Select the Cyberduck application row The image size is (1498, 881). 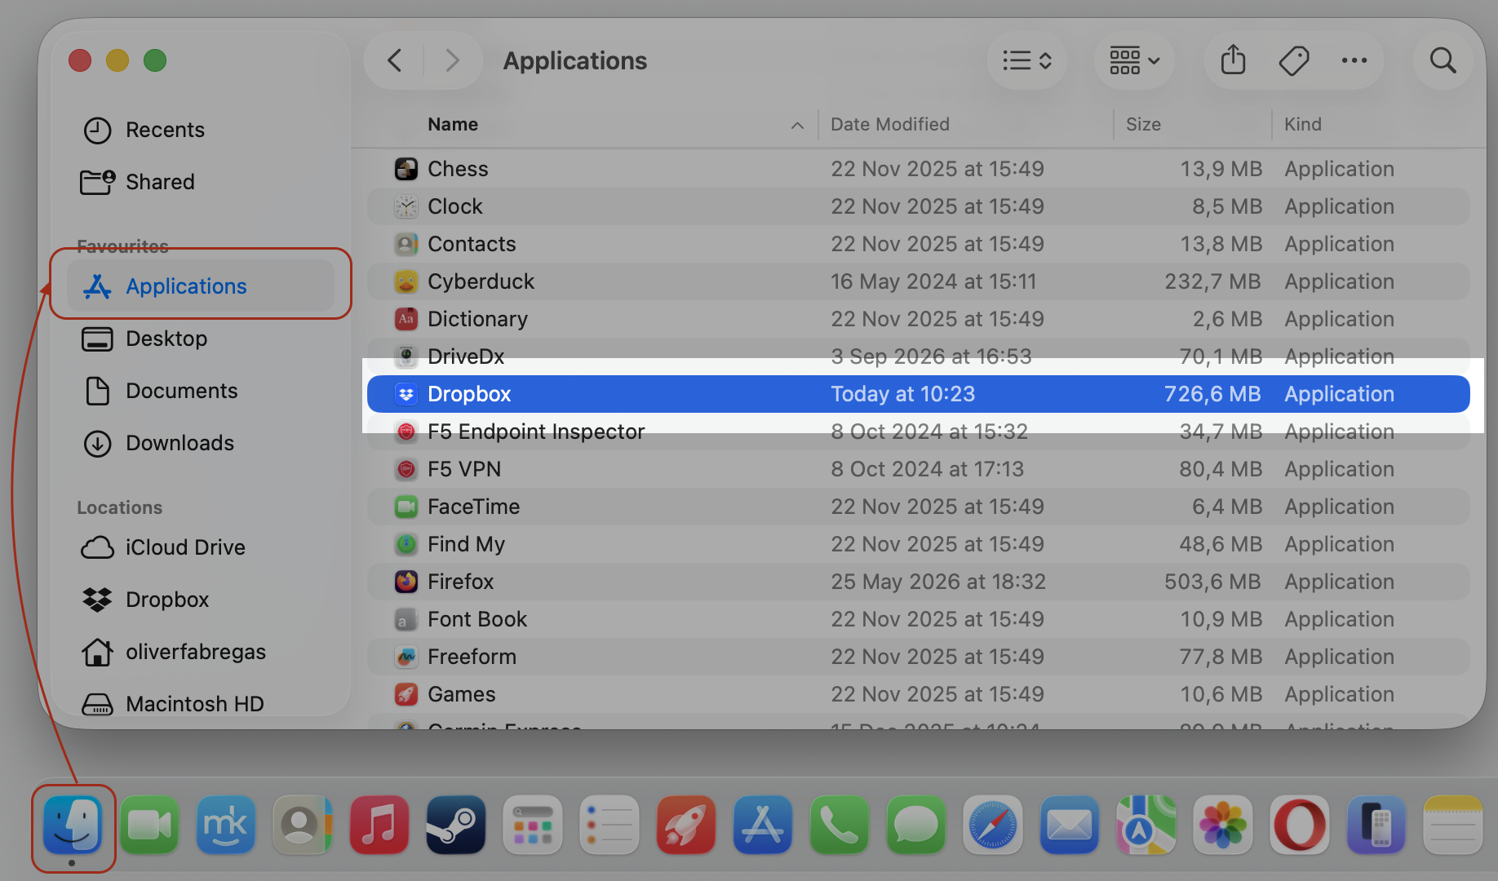(918, 281)
